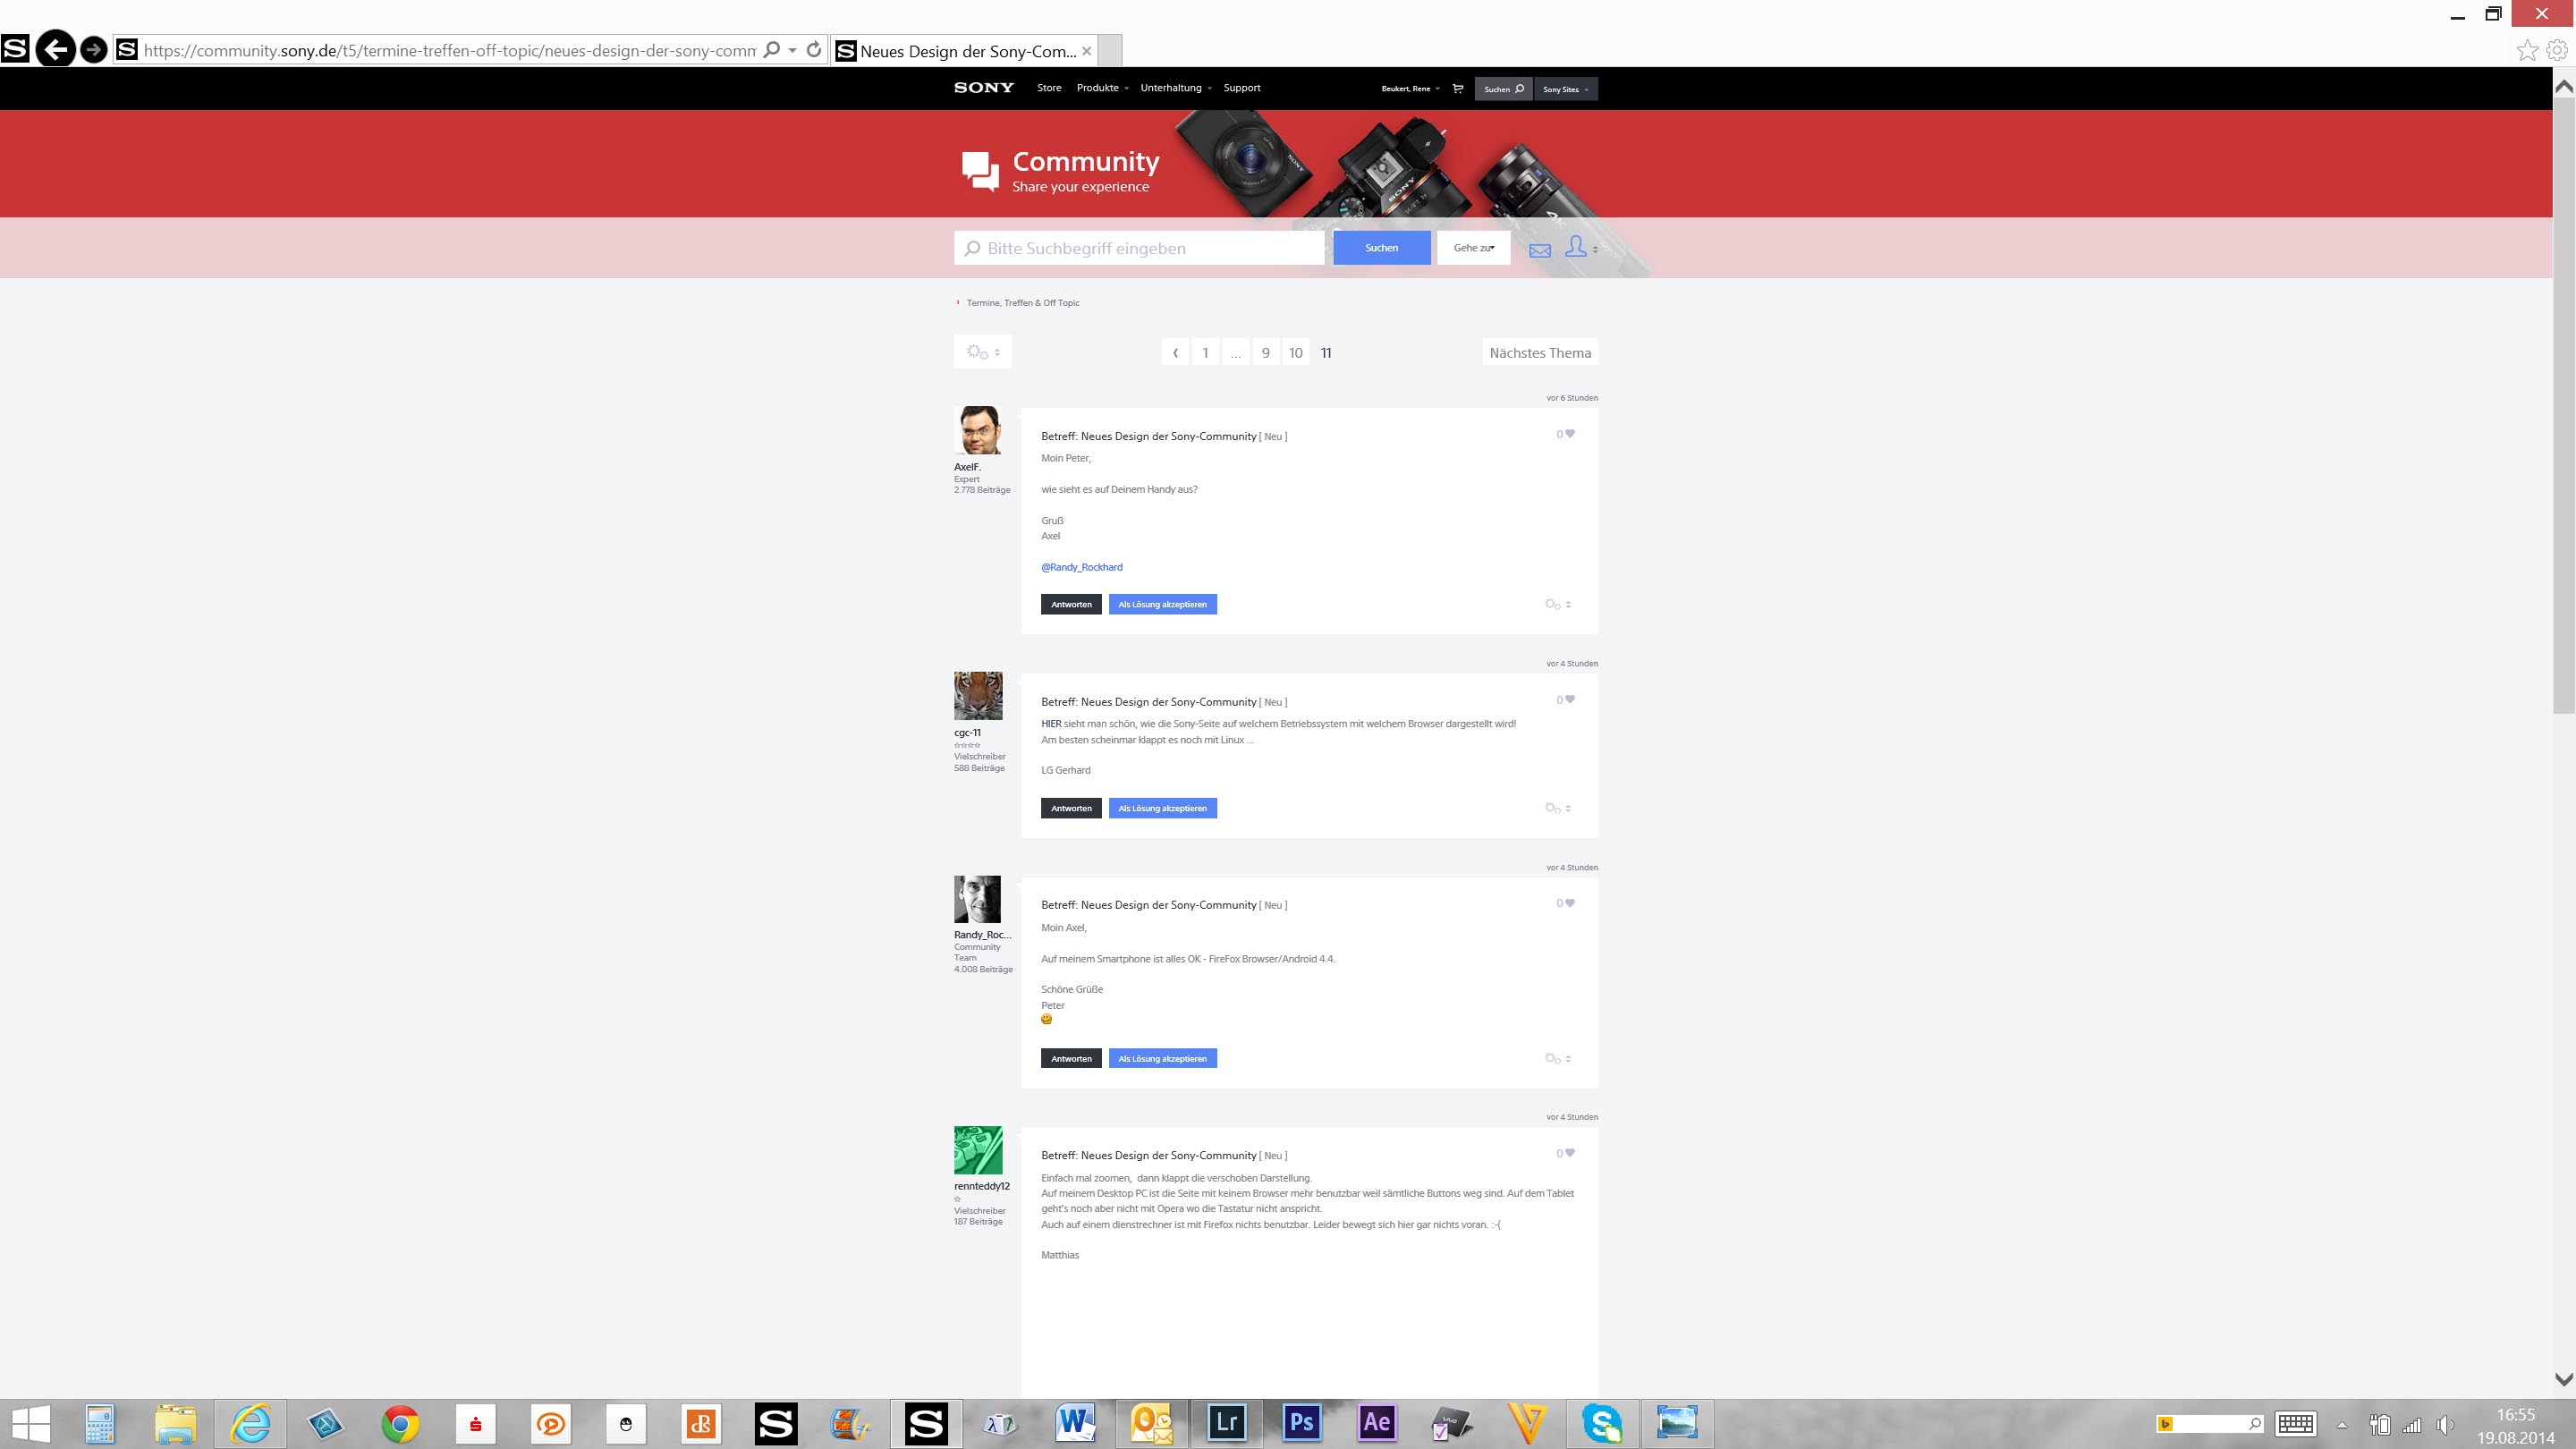The image size is (2576, 1449).
Task: Open Photoshop from the taskbar
Action: point(1301,1422)
